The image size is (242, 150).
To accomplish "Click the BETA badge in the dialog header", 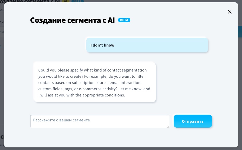I will coord(124,20).
